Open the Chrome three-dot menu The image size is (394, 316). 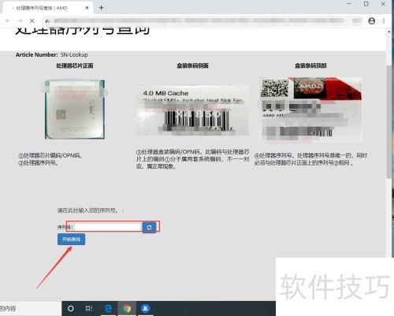[384, 20]
